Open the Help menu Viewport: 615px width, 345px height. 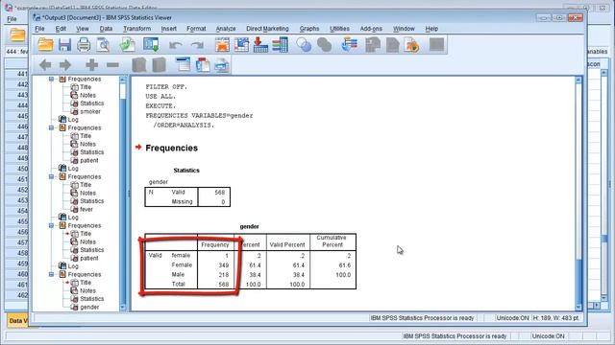431,29
